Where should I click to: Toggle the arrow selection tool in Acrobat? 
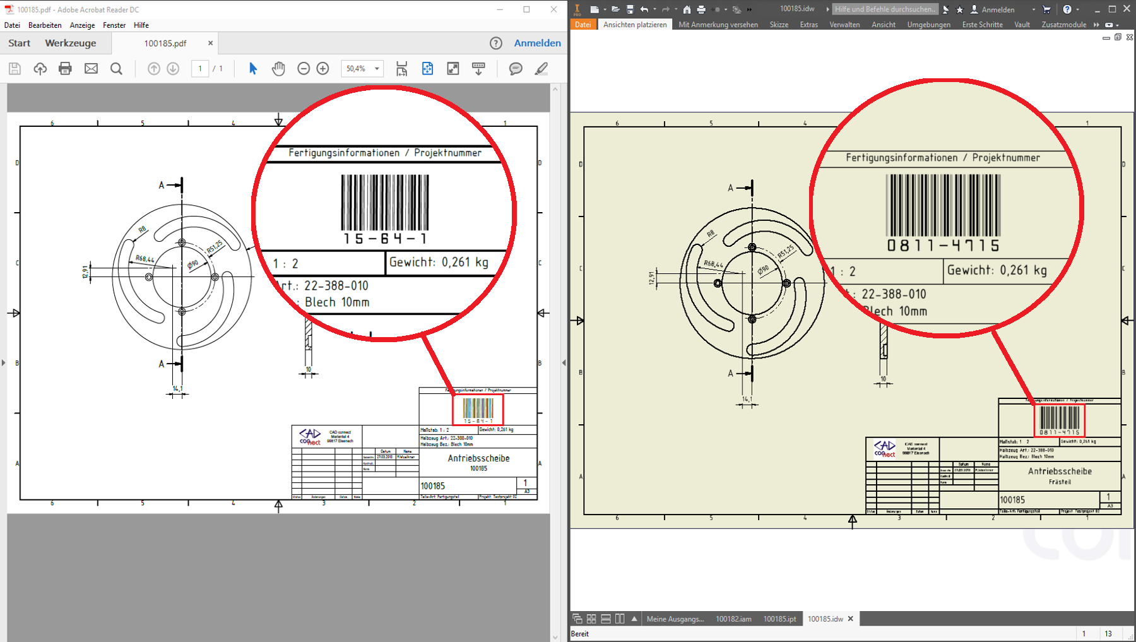(x=253, y=69)
